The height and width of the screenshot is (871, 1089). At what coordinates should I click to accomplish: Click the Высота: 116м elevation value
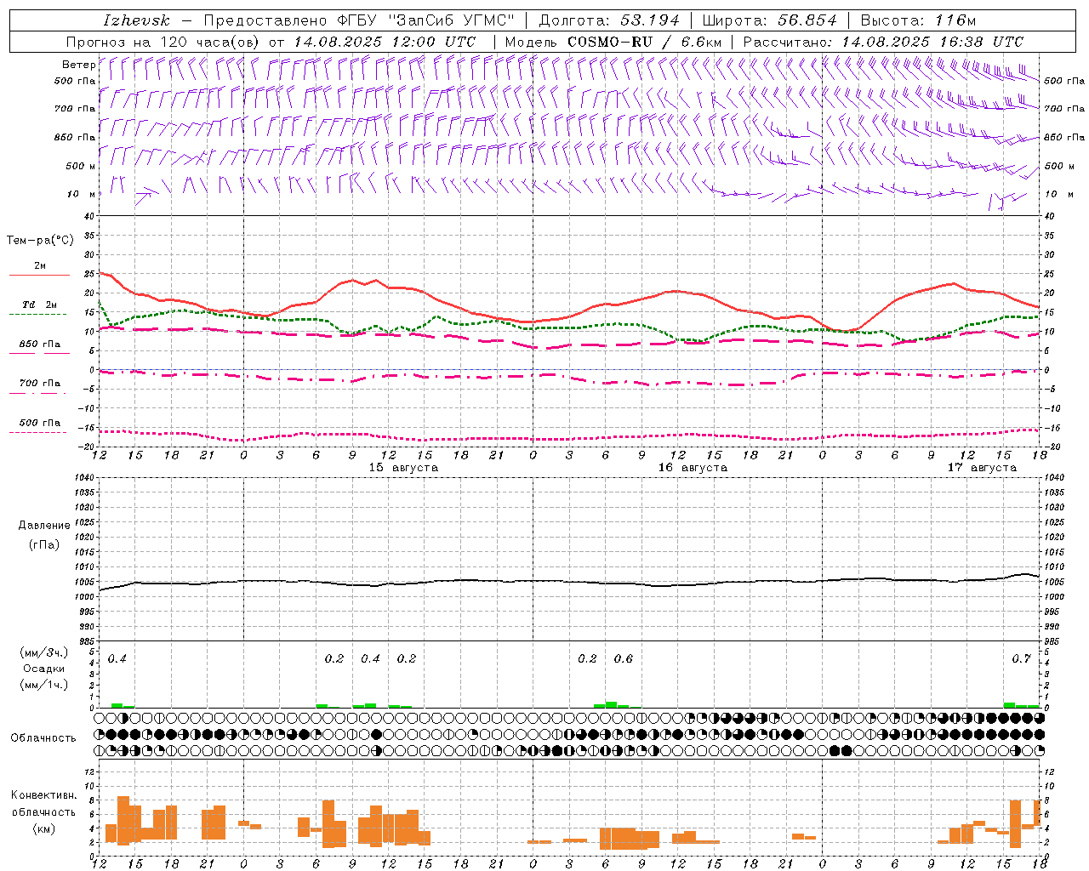[x=919, y=20]
